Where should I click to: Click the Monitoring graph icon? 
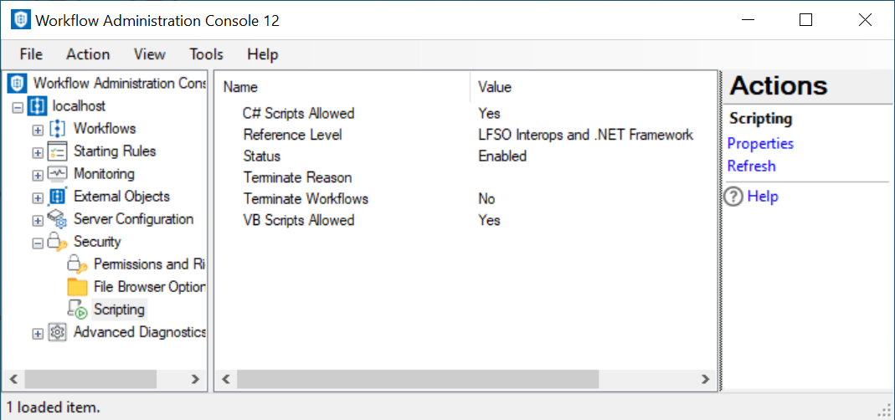57,174
